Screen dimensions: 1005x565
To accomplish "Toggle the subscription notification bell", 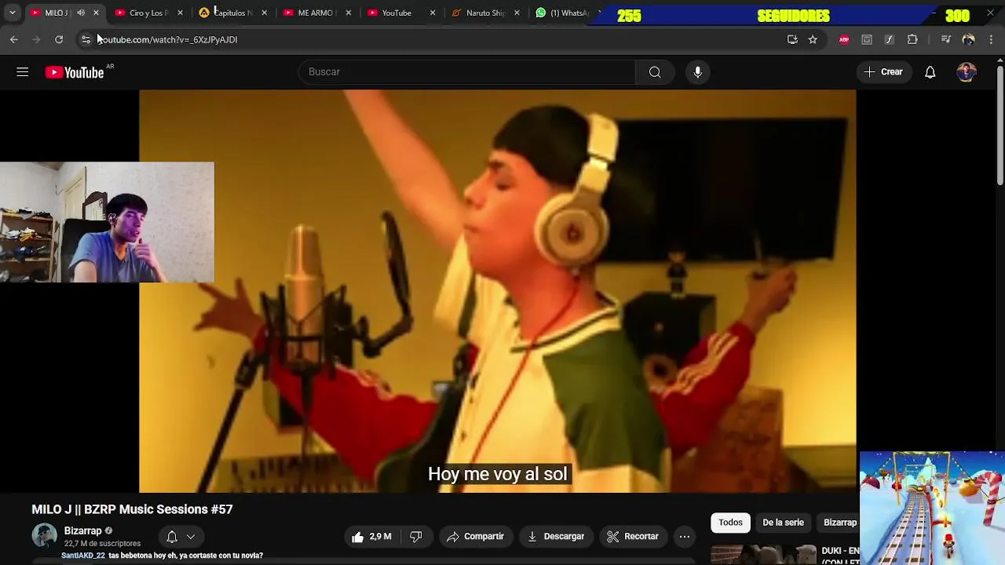I will pyautogui.click(x=172, y=537).
